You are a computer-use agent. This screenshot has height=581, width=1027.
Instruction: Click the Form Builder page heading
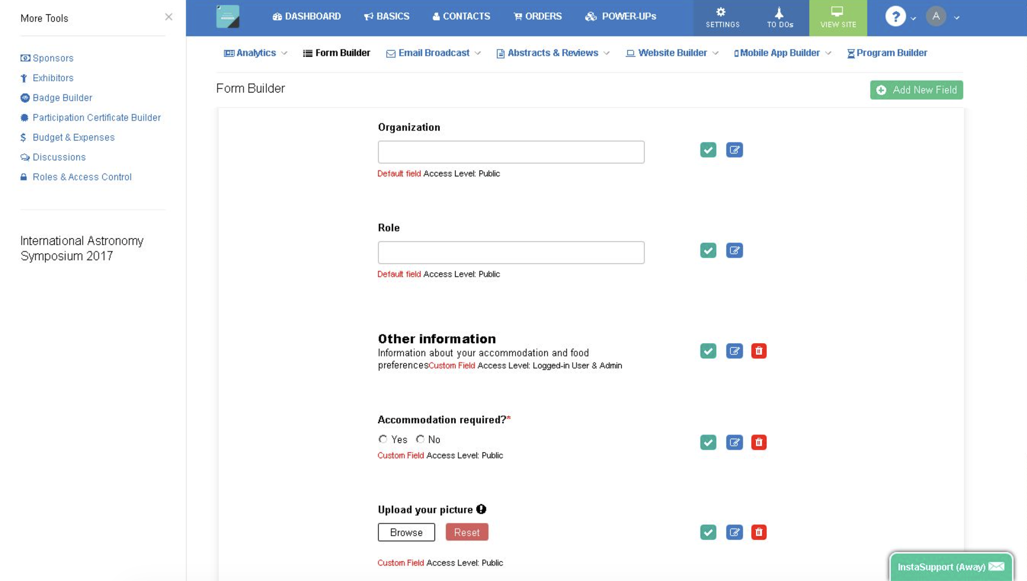click(x=250, y=89)
